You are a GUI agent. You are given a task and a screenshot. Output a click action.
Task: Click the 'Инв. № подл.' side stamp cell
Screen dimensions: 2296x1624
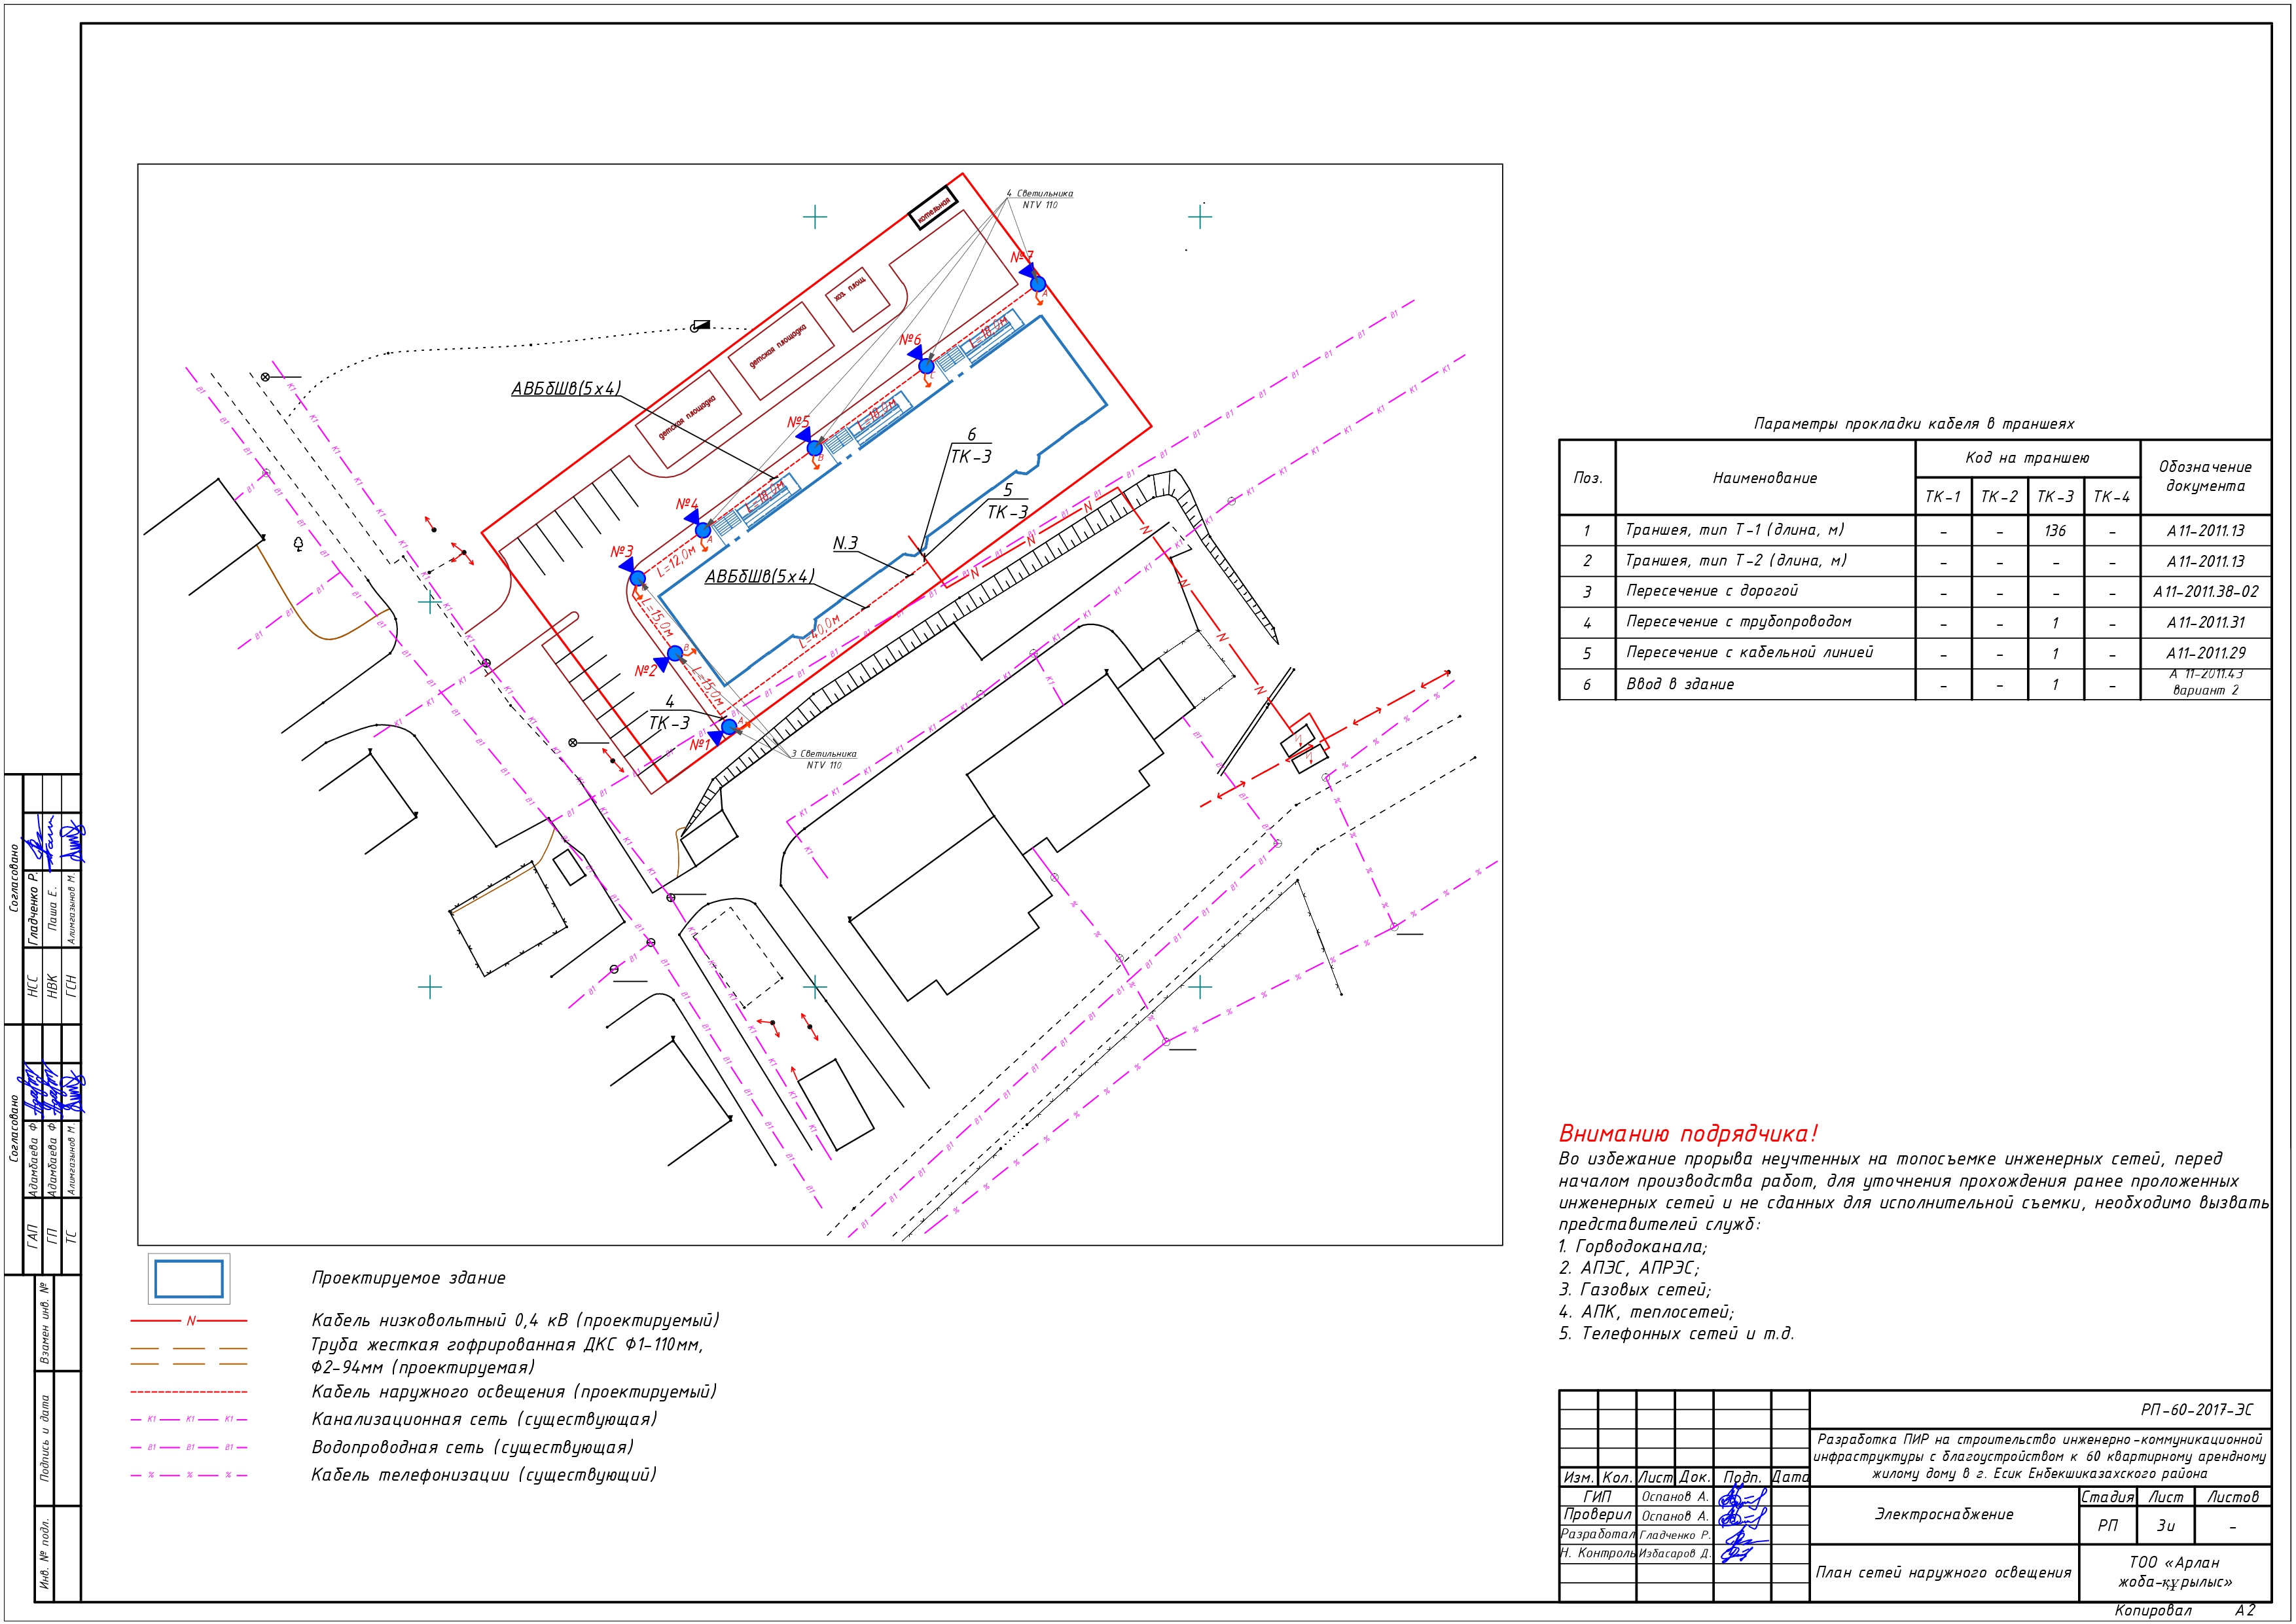tap(44, 1553)
